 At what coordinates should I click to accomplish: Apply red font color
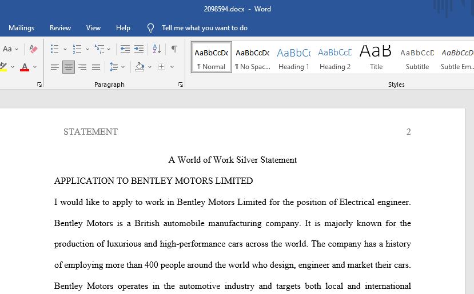(x=25, y=67)
